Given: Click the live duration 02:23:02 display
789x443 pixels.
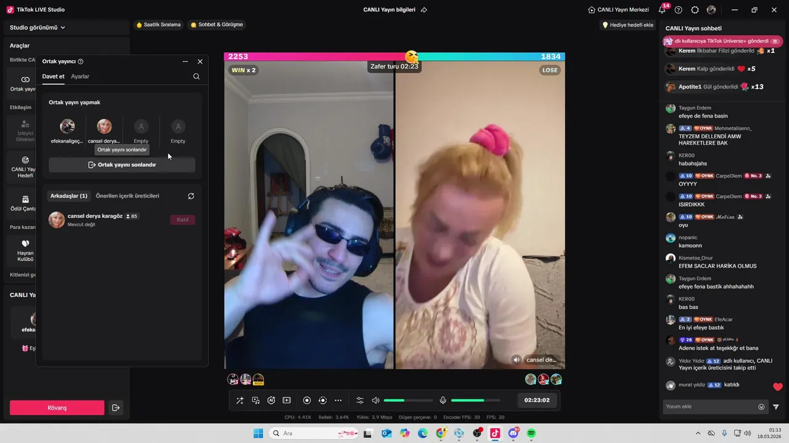Looking at the screenshot, I should (536, 400).
